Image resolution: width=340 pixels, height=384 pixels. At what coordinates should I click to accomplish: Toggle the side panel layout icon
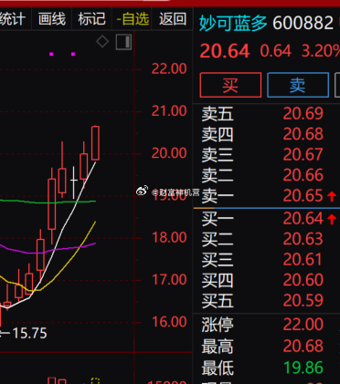click(x=123, y=42)
